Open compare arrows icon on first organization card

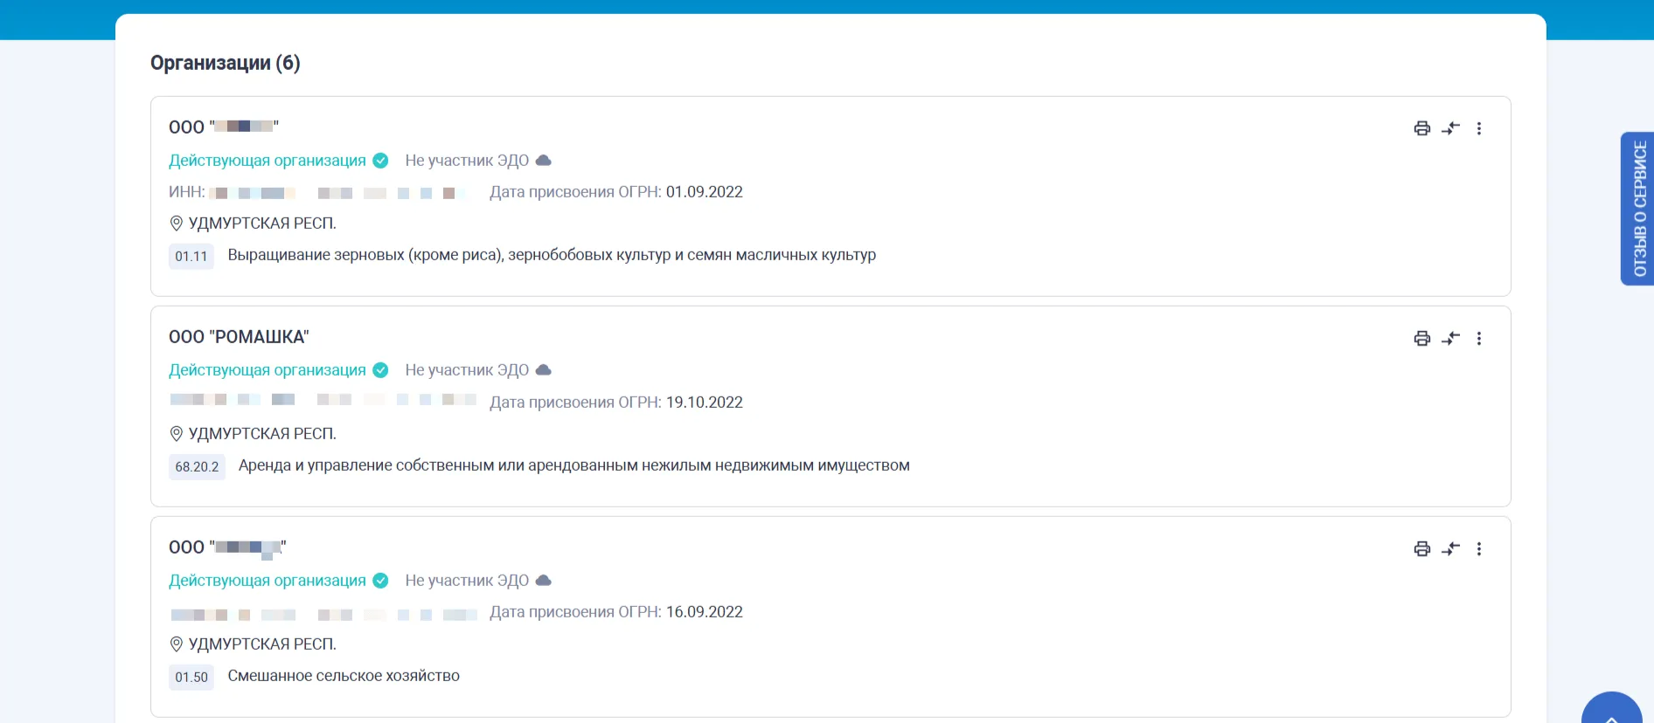pyautogui.click(x=1451, y=128)
